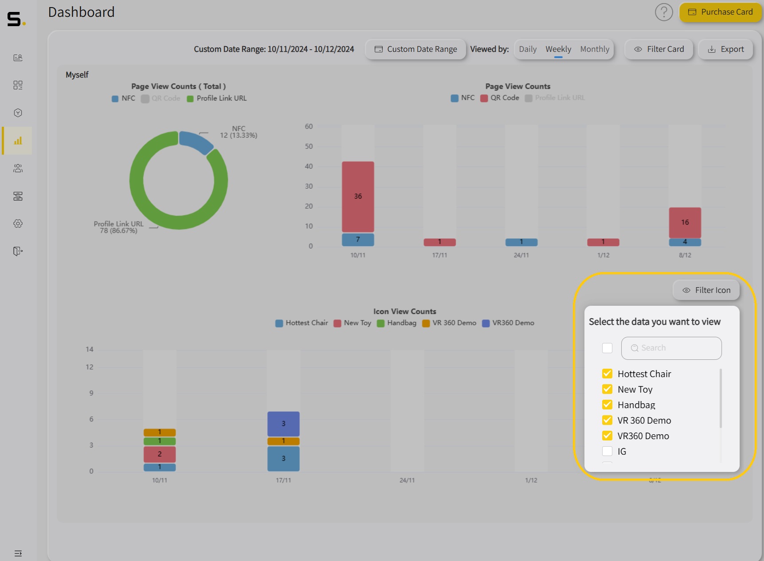764x561 pixels.
Task: Switch to the Monthly view tab
Action: pos(595,49)
